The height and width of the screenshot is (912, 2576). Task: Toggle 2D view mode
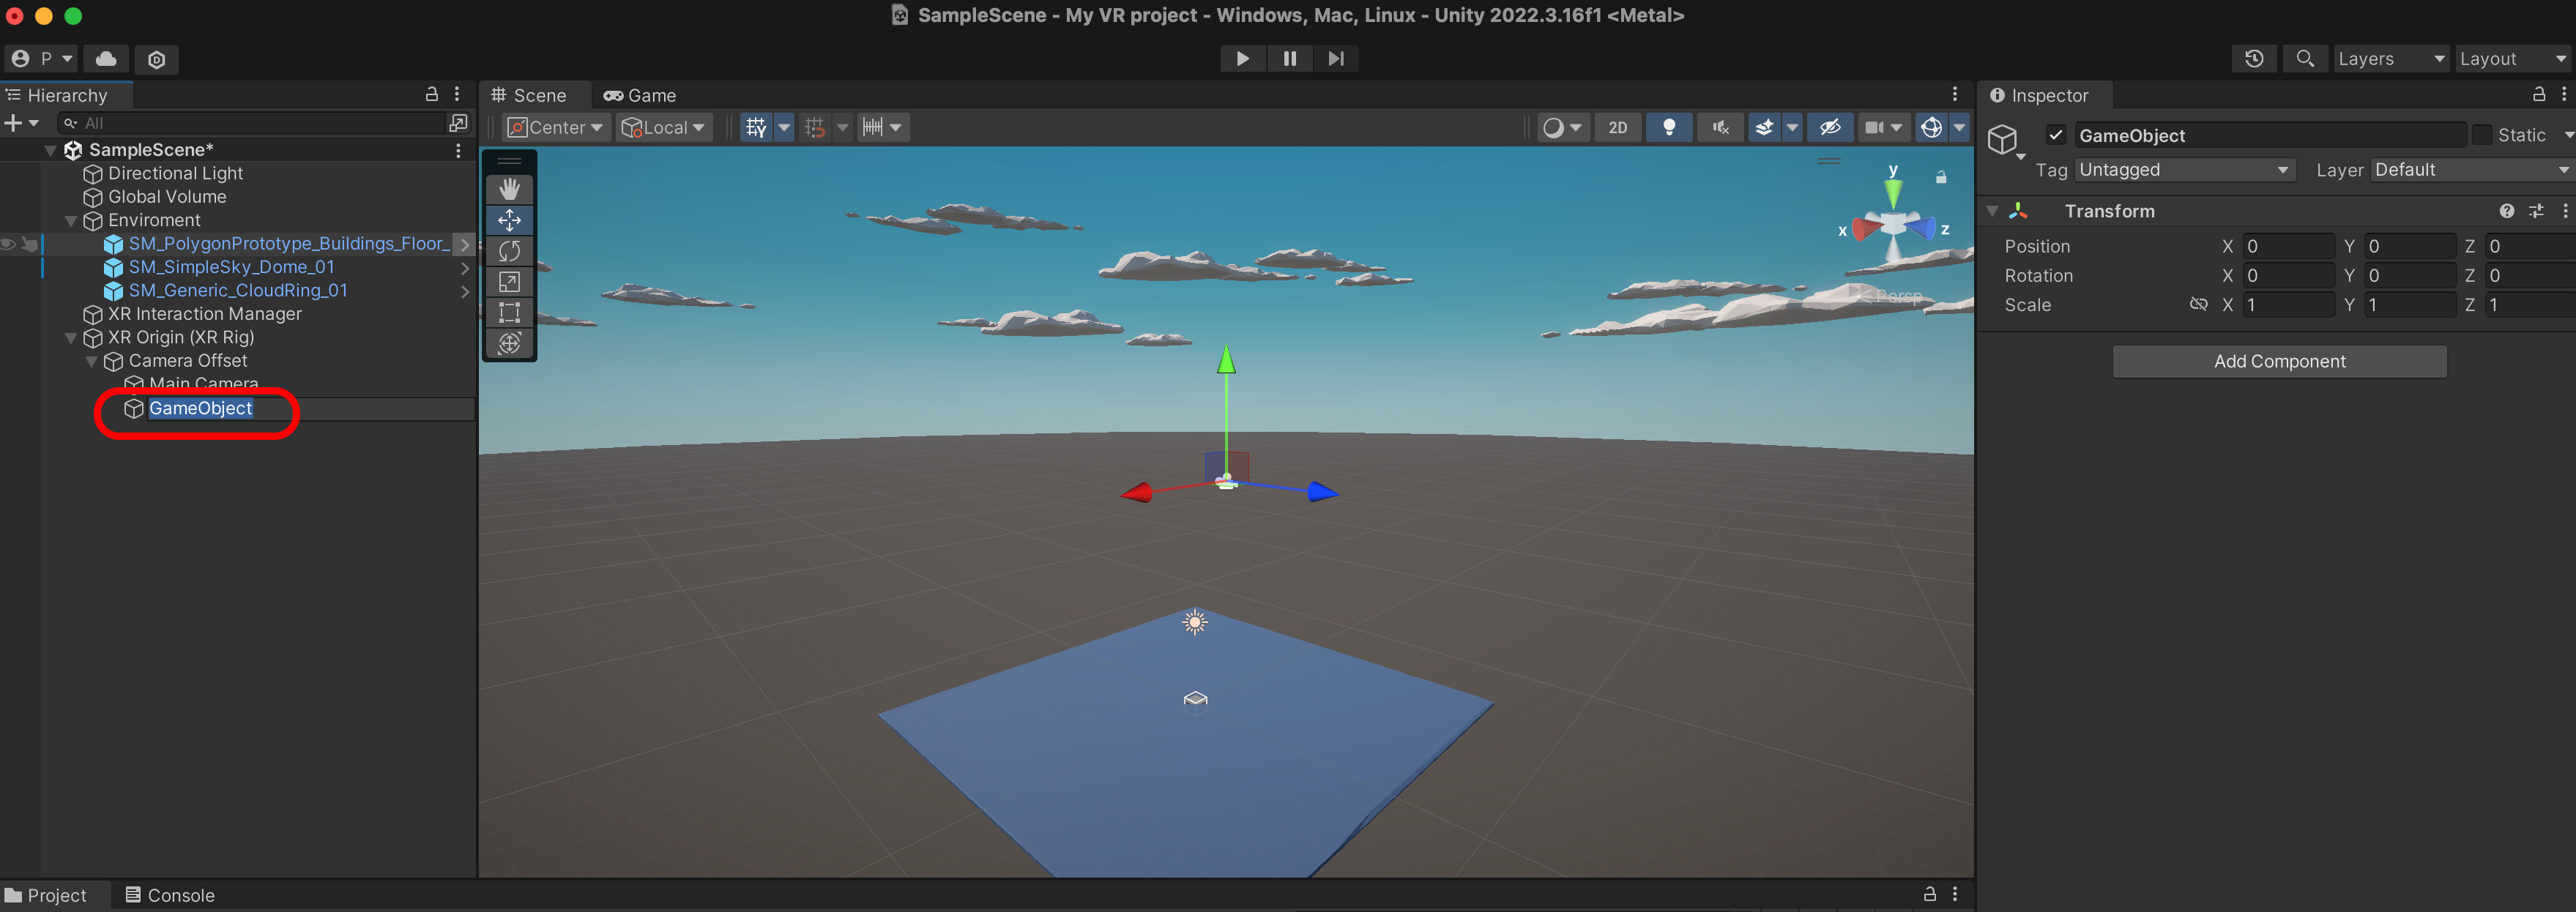click(1617, 127)
